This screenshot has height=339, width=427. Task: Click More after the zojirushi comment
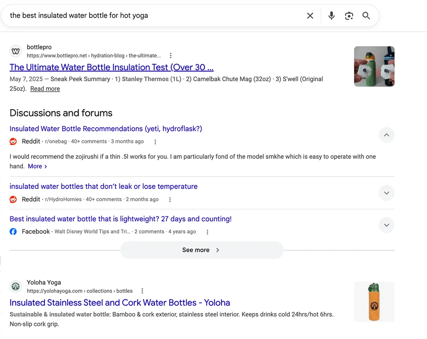click(x=37, y=166)
